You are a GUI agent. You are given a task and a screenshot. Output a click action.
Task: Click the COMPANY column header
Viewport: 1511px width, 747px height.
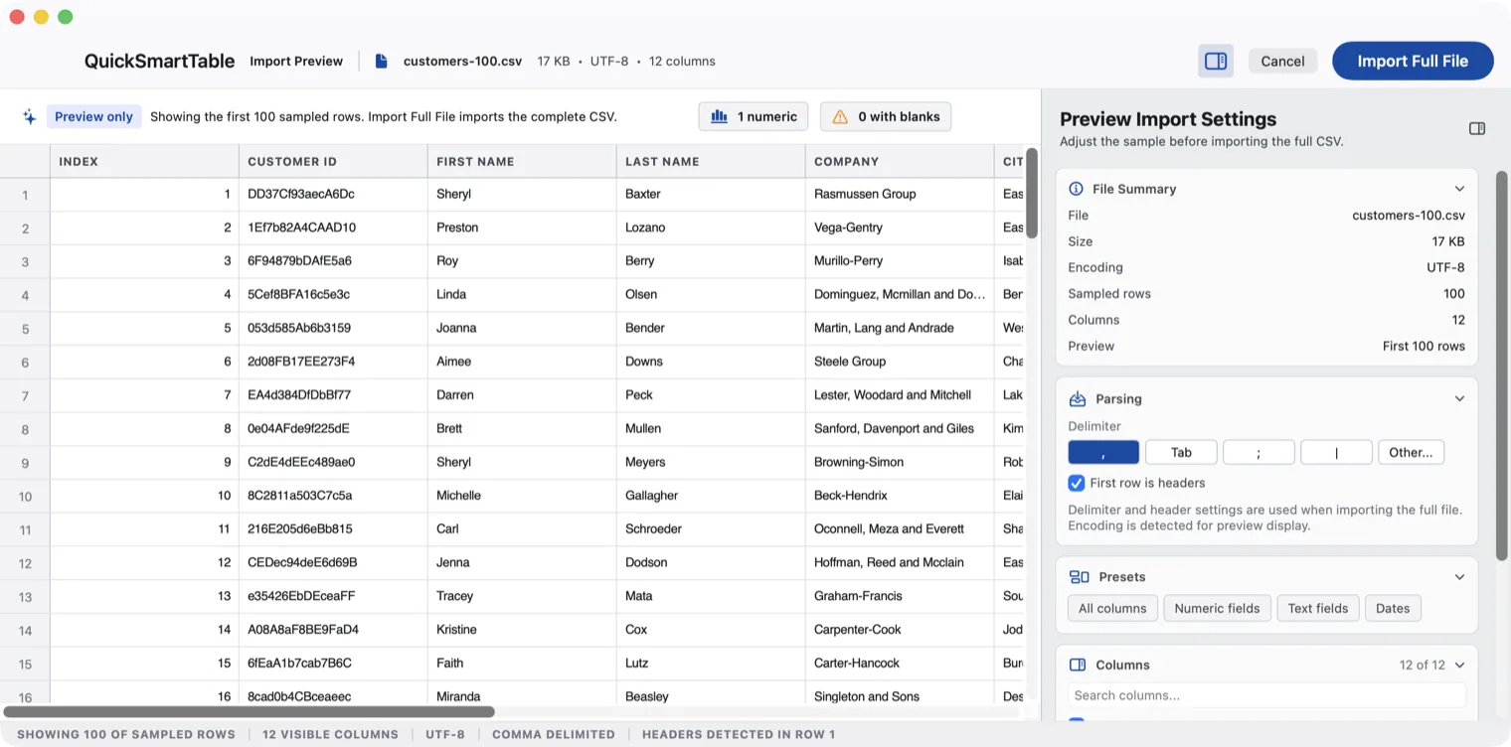[900, 161]
